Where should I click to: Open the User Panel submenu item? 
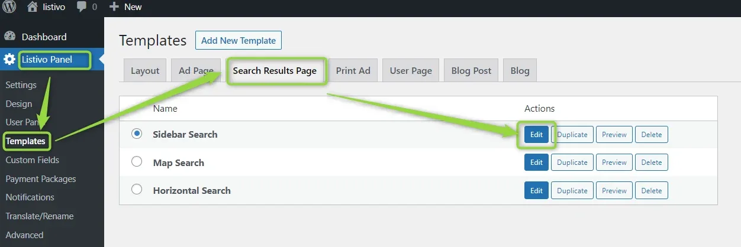pyautogui.click(x=23, y=122)
